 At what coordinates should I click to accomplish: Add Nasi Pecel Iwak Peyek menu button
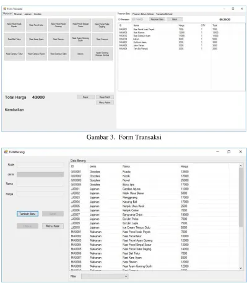(x=14, y=25)
